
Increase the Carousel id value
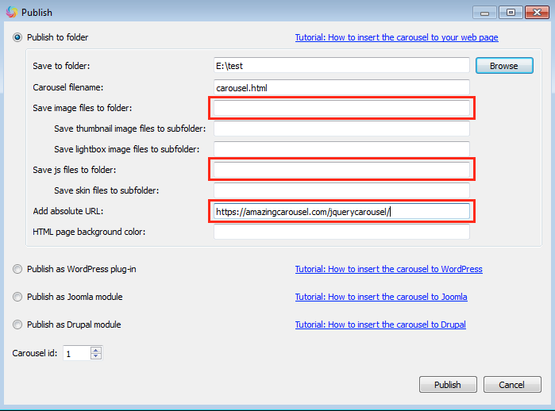click(x=96, y=350)
